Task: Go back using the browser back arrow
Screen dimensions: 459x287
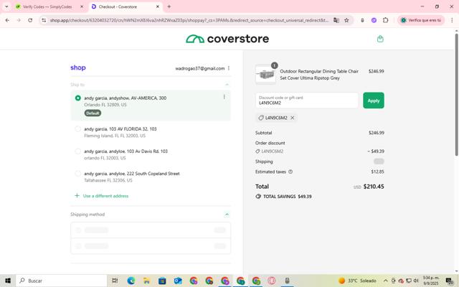Action: [x=7, y=20]
